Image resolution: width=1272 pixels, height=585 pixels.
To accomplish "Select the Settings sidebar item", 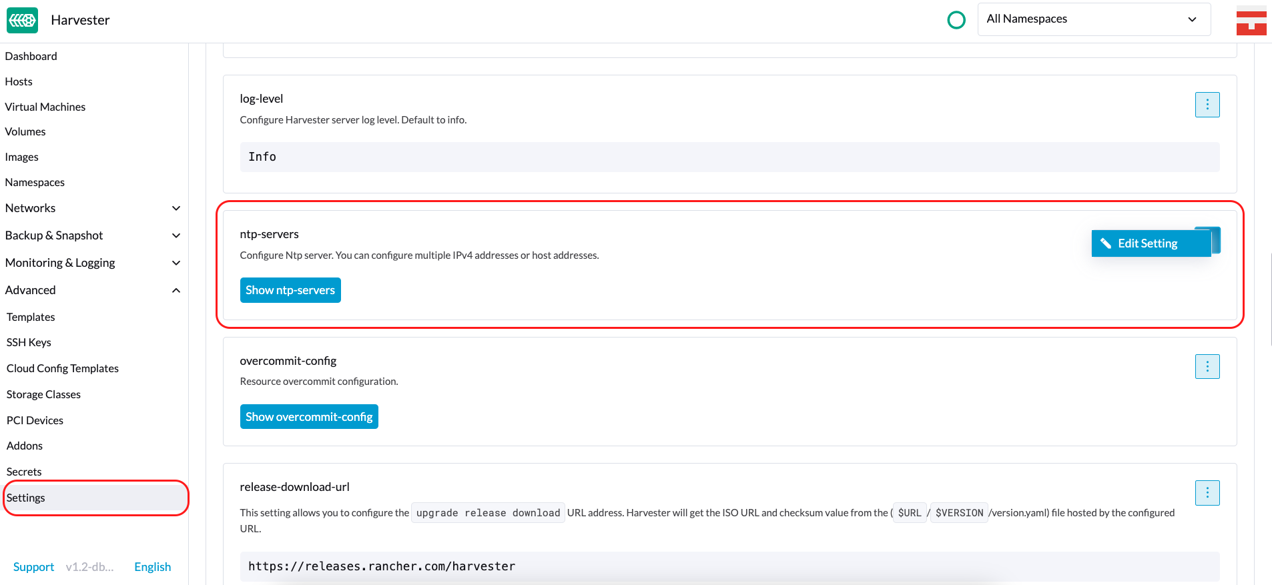I will coord(26,498).
